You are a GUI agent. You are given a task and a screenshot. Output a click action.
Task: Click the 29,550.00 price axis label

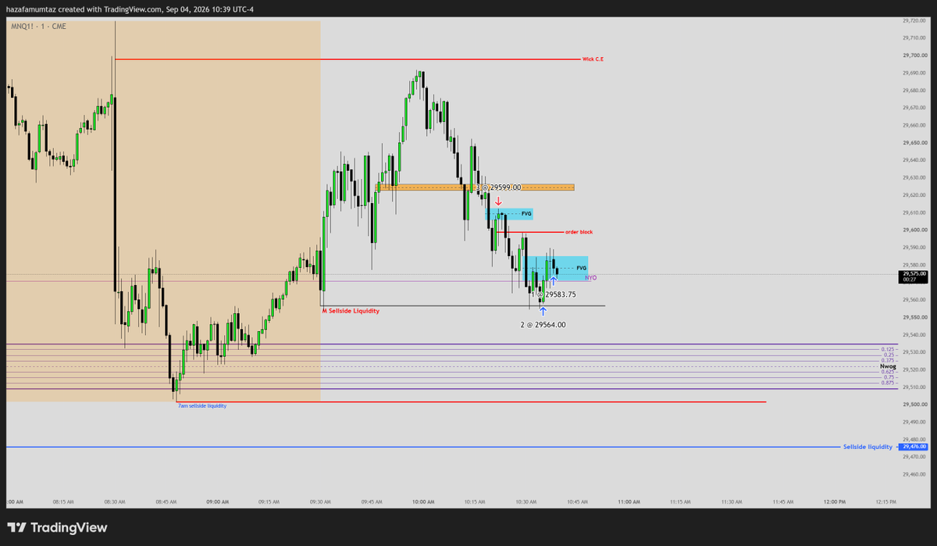coord(914,317)
